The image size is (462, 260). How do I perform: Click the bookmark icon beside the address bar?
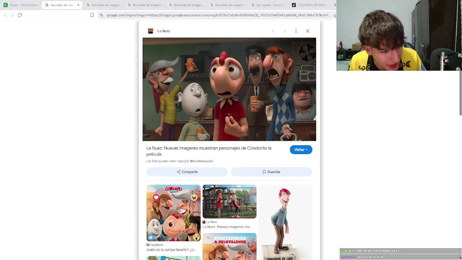tap(92, 15)
